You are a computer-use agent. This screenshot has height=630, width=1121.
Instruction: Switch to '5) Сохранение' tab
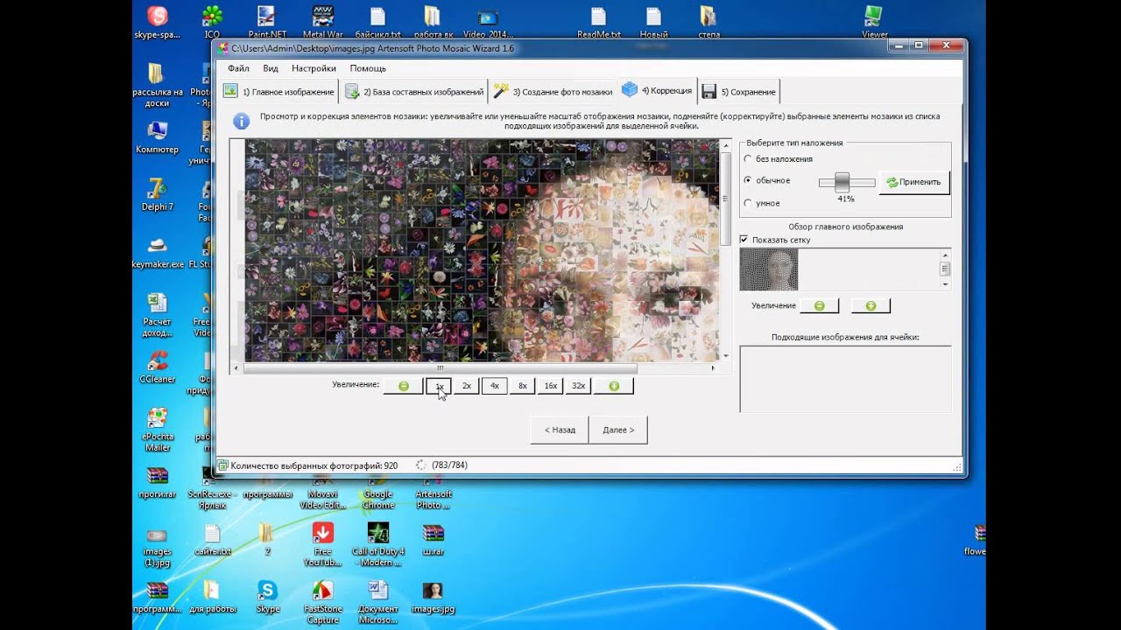coord(738,91)
